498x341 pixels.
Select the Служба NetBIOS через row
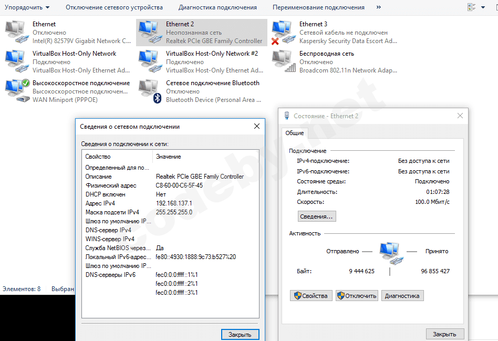(171, 247)
